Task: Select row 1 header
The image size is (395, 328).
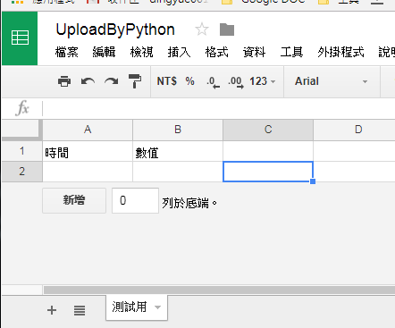Action: 22,151
